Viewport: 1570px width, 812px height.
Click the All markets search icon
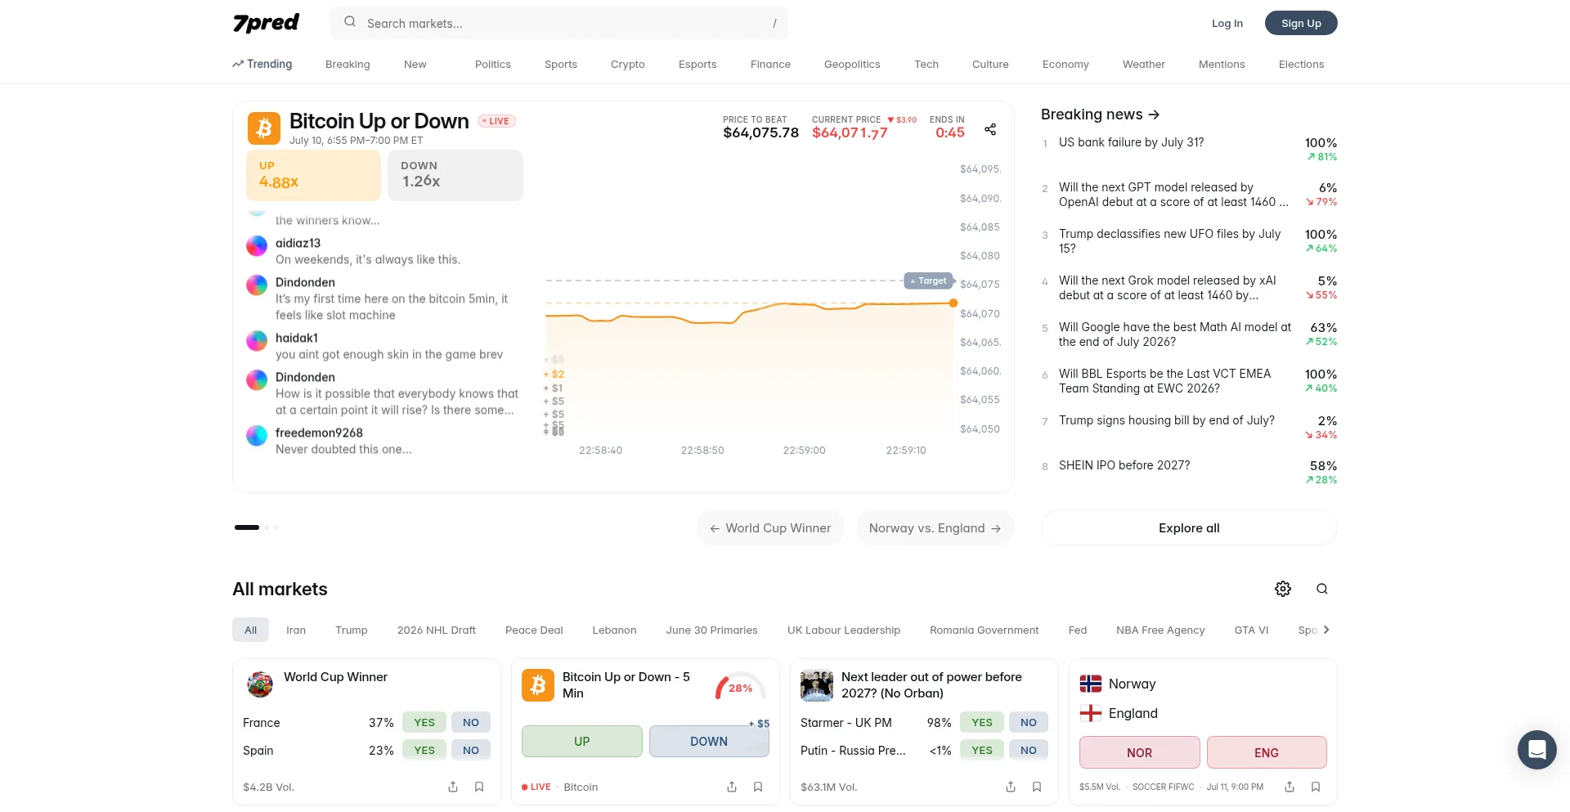pos(1322,589)
